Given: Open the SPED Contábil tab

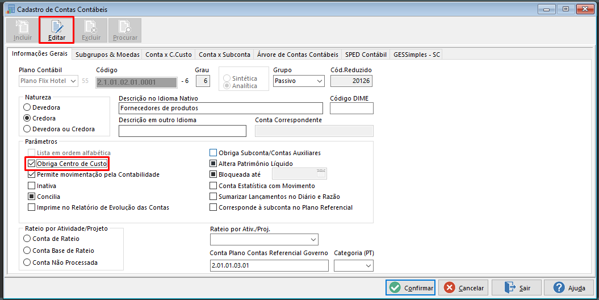Looking at the screenshot, I should [366, 55].
